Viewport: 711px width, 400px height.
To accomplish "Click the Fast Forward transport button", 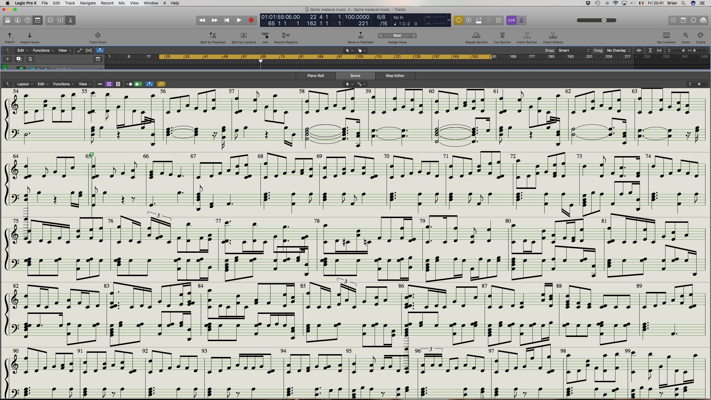I will tap(214, 20).
